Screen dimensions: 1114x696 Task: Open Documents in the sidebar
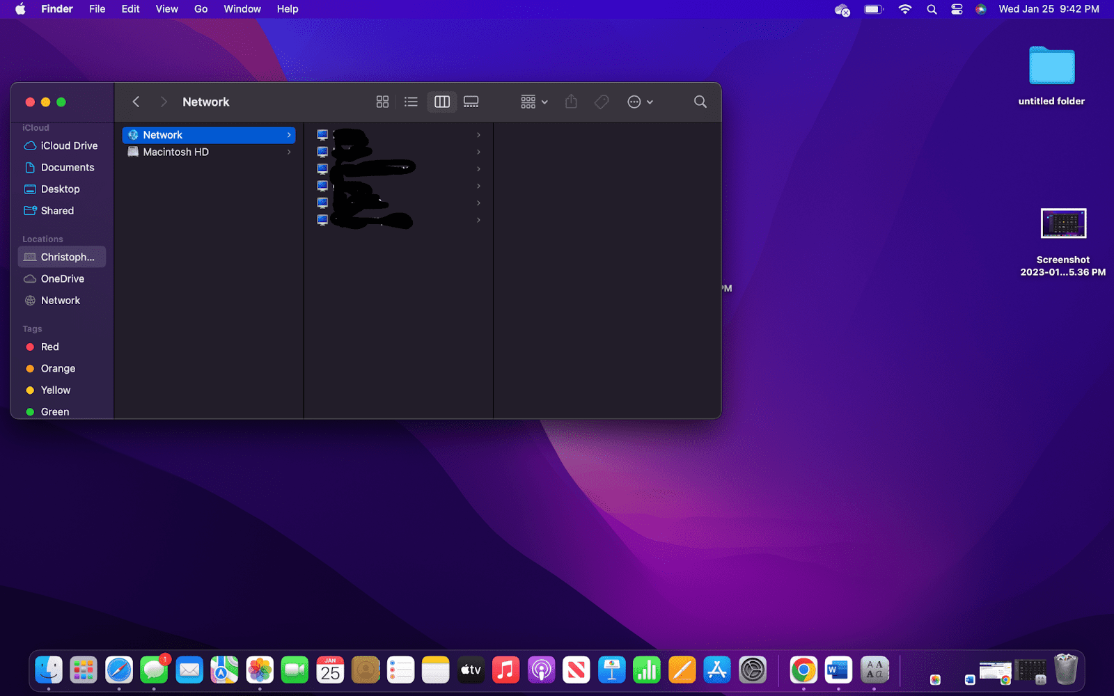tap(61, 167)
